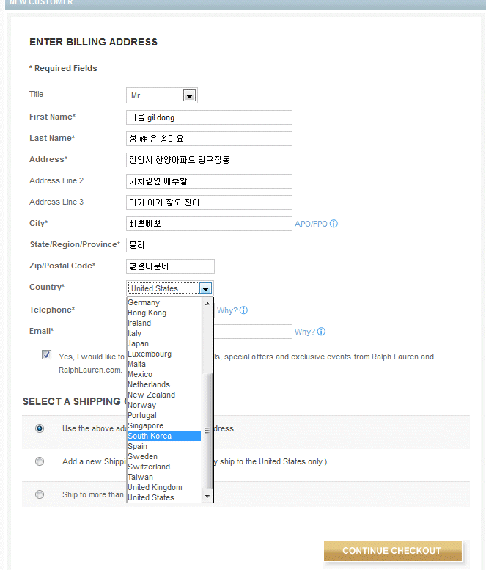Focus the Last Name input field
The image size is (486, 570).
point(209,139)
